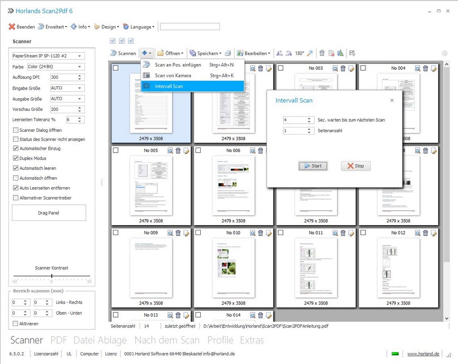
Task: Click the print icon in the toolbar
Action: coord(228,53)
